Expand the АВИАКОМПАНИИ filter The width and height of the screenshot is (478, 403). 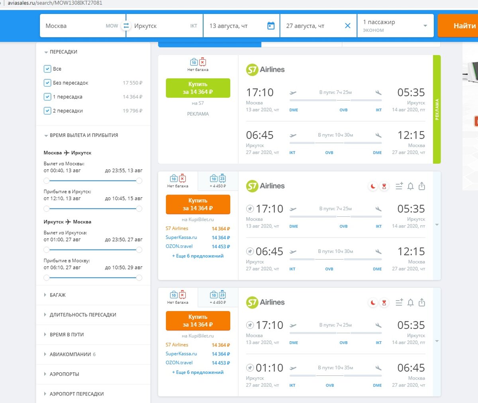point(70,354)
